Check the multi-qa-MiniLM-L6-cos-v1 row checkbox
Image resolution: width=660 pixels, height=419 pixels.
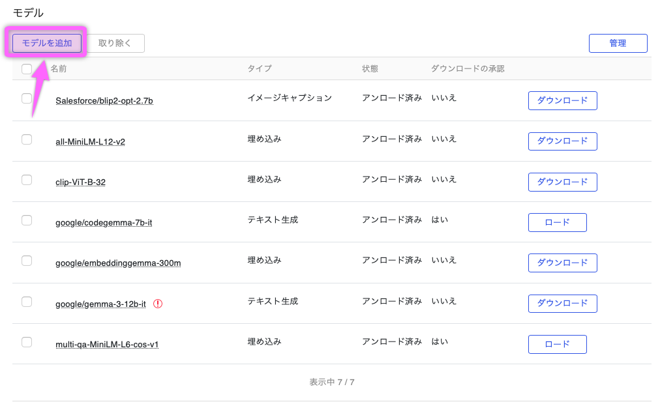tap(27, 342)
